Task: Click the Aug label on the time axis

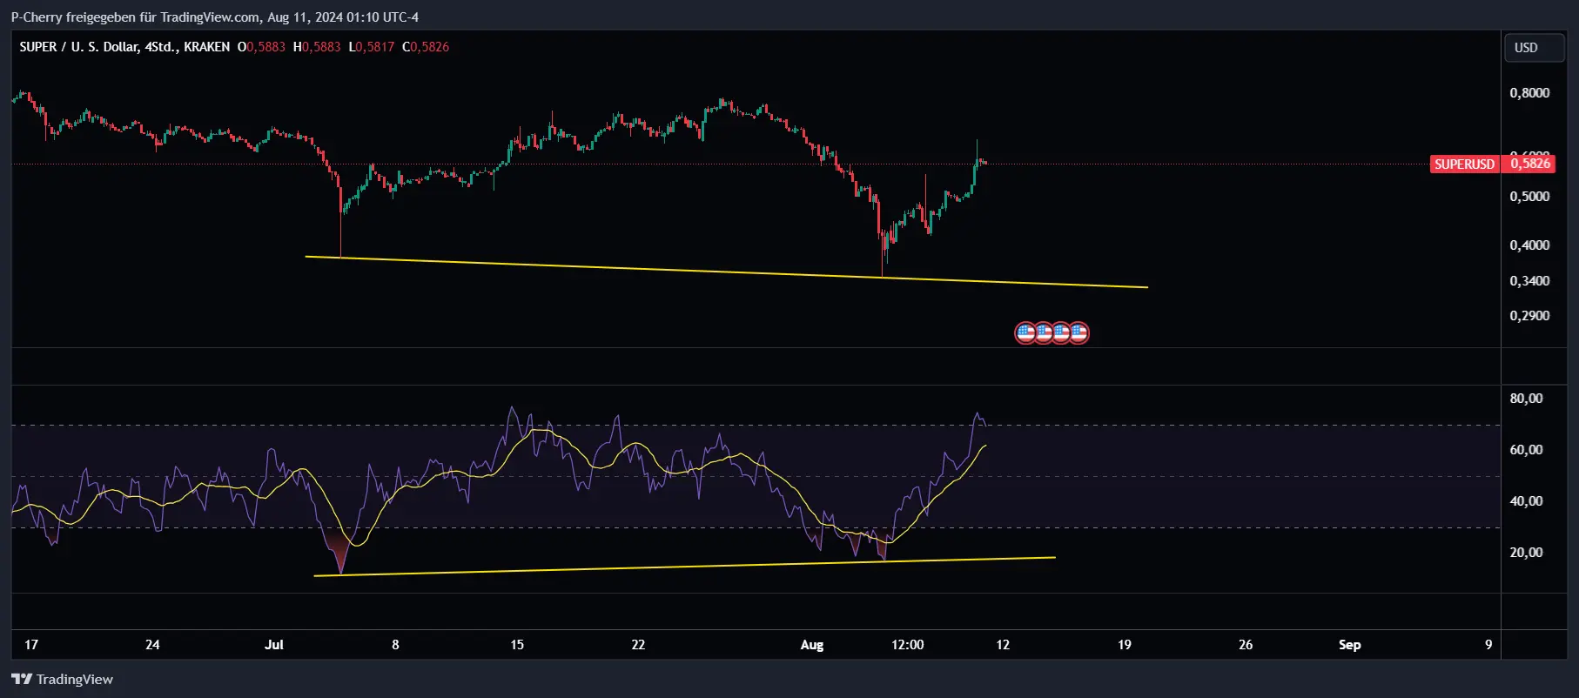Action: (812, 645)
